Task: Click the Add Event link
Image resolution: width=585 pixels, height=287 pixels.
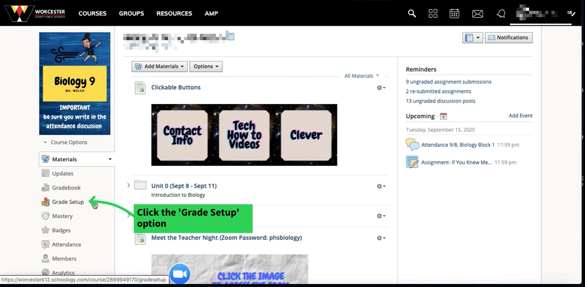Action: (x=520, y=116)
